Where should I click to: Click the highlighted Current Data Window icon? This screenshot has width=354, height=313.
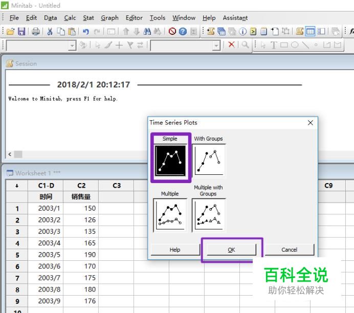tap(310, 31)
